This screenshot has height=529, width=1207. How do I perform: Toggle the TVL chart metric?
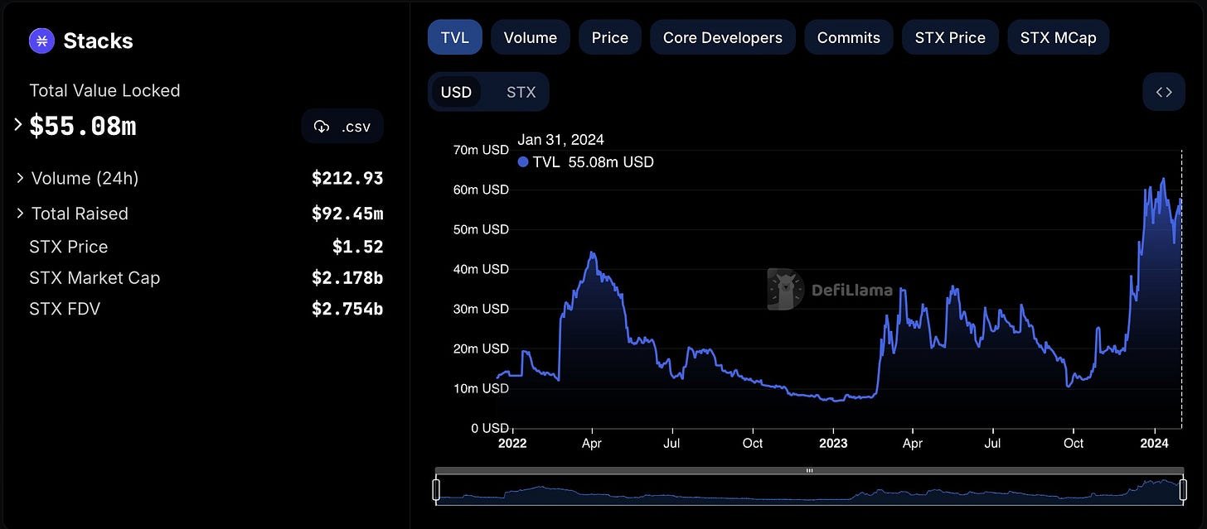pos(454,38)
